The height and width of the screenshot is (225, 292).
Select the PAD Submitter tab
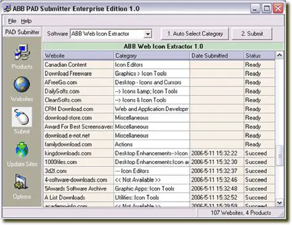click(x=22, y=32)
